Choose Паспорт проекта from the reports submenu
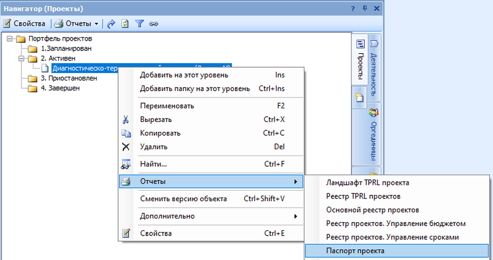 (355, 251)
